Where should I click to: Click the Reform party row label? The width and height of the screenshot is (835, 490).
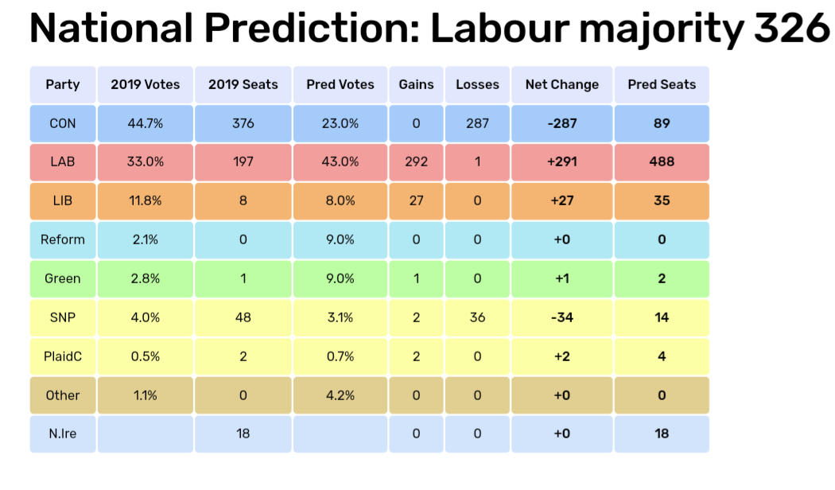tap(63, 239)
